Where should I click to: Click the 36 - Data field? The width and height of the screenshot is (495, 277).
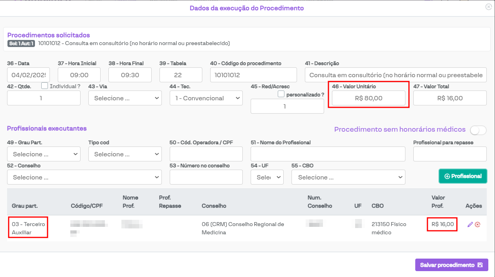pos(28,75)
